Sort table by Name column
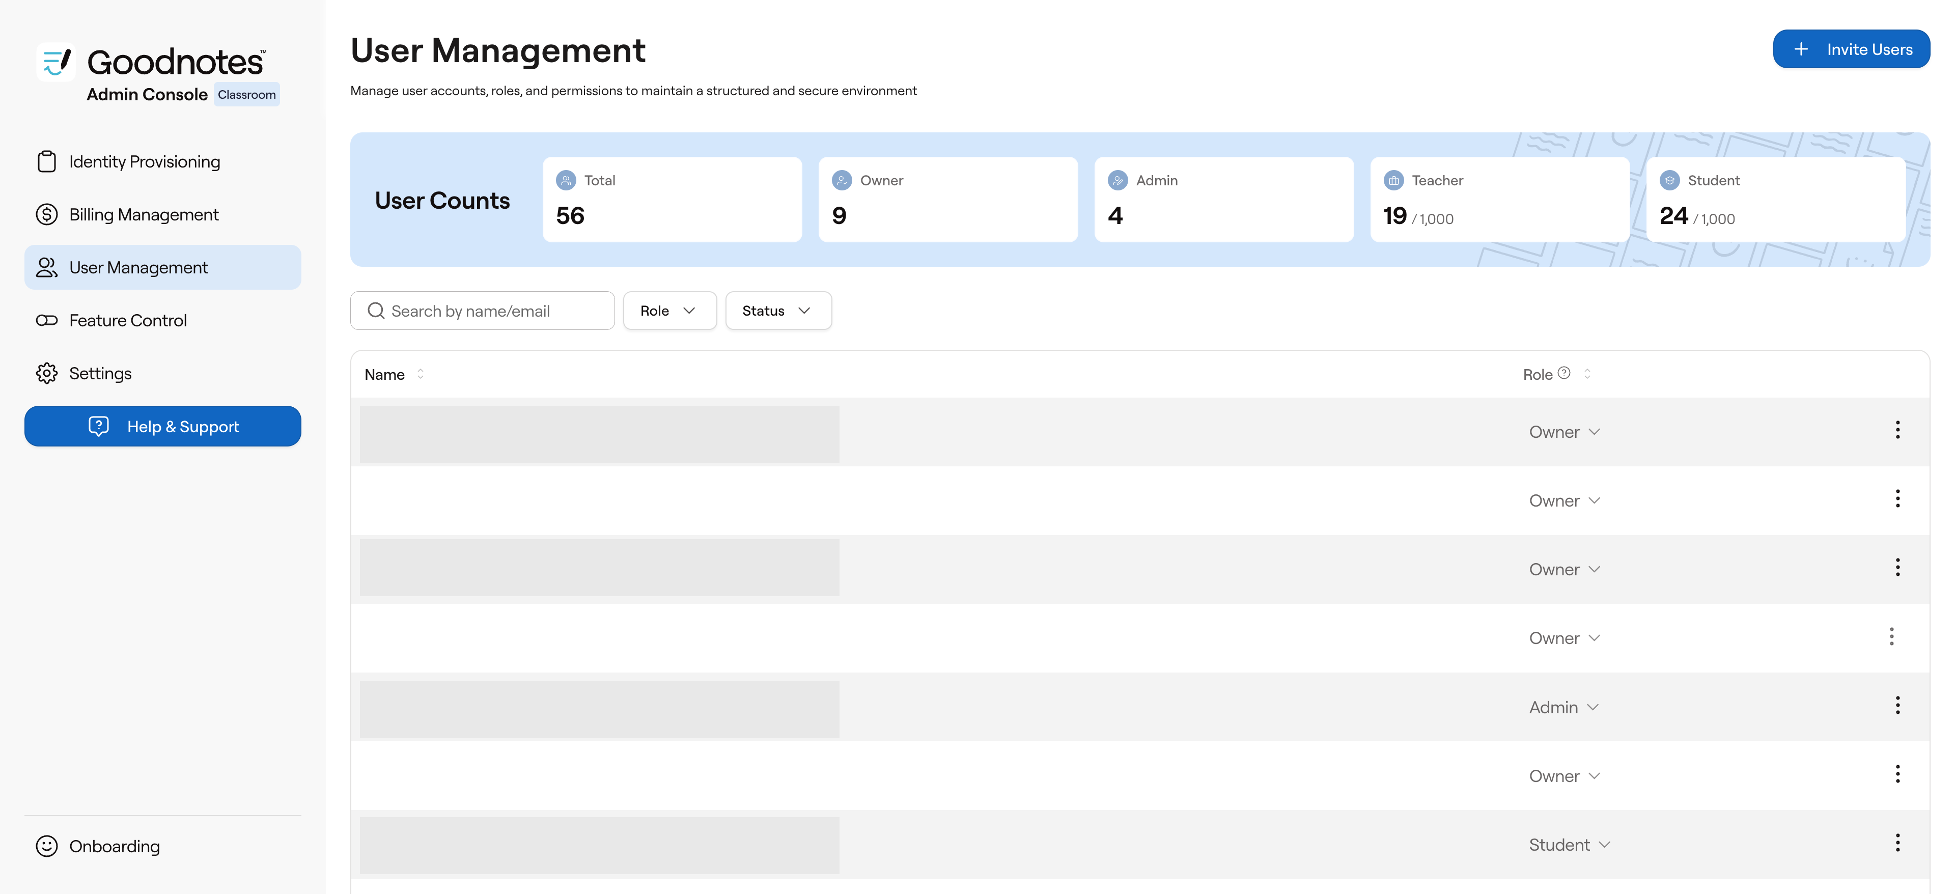The height and width of the screenshot is (894, 1955). (420, 374)
